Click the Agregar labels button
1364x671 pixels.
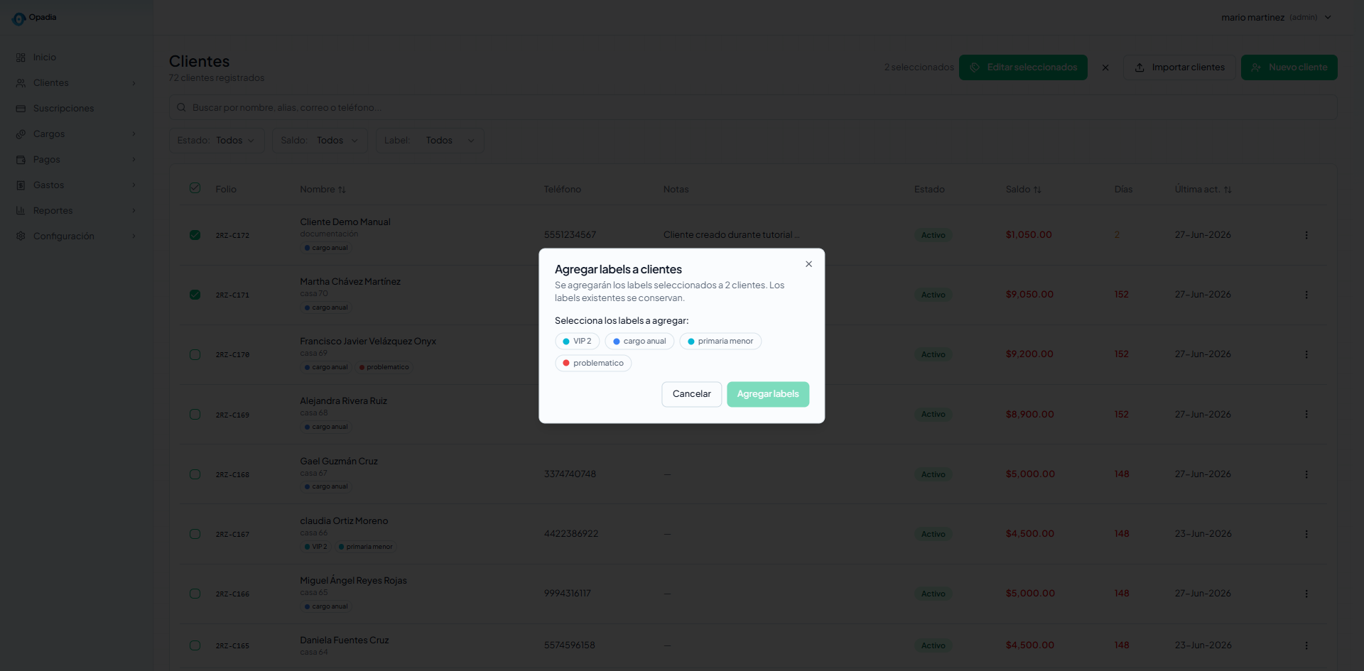tap(768, 394)
